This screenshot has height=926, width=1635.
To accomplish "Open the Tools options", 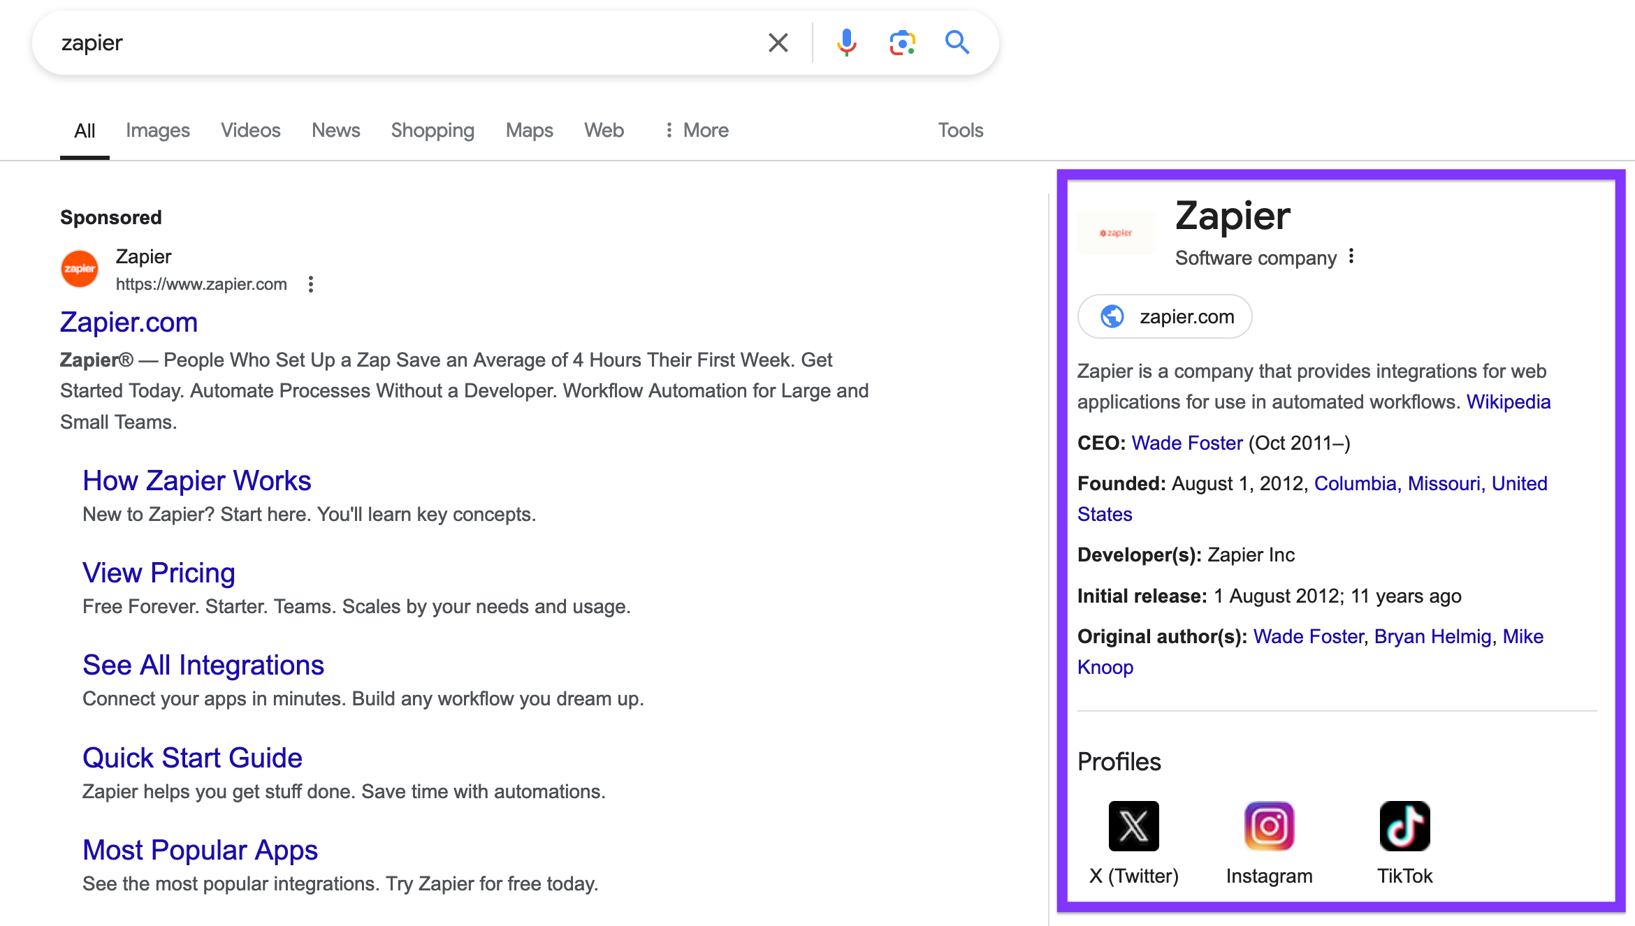I will pos(960,131).
